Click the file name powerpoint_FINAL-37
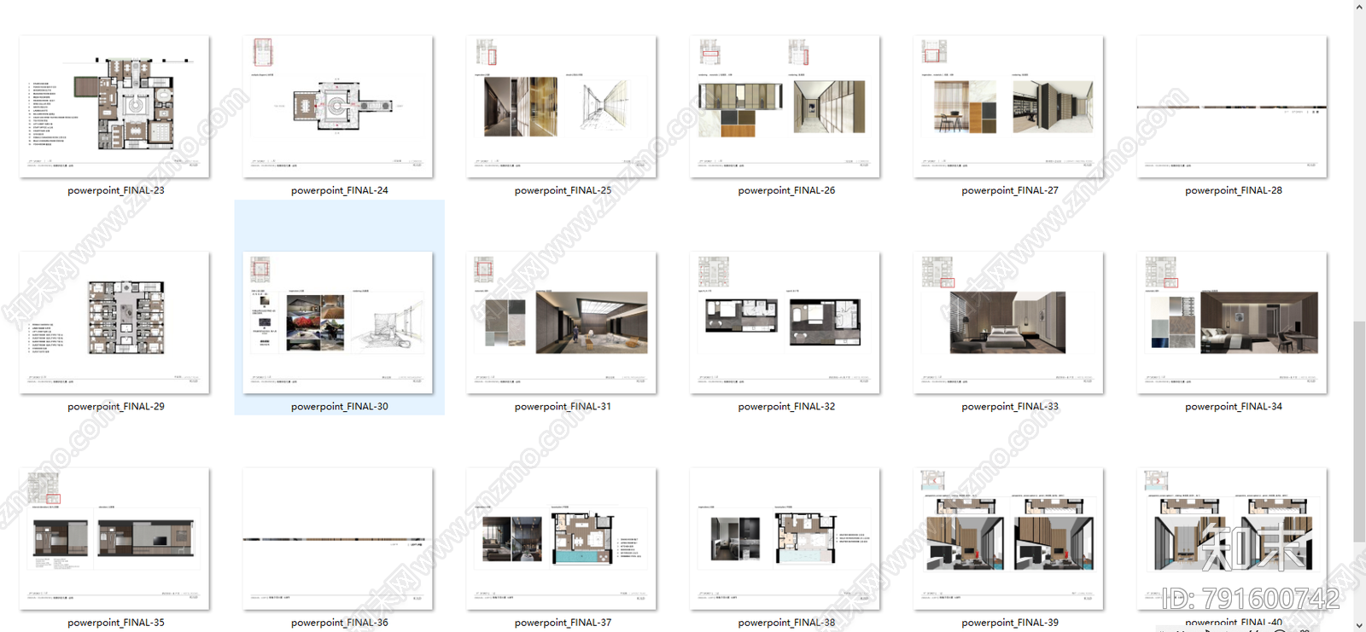This screenshot has width=1366, height=632. click(563, 623)
